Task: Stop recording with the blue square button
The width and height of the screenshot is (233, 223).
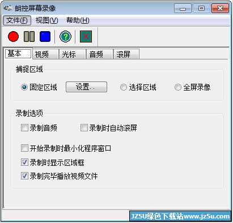Action: [45, 37]
